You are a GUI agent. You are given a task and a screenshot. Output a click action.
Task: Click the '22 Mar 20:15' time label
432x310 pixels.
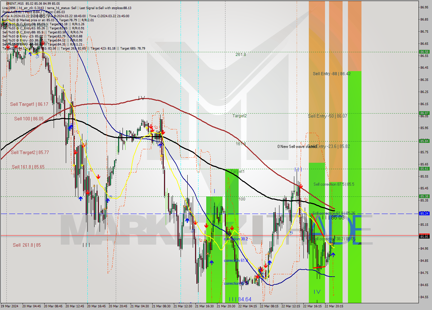point(334,306)
